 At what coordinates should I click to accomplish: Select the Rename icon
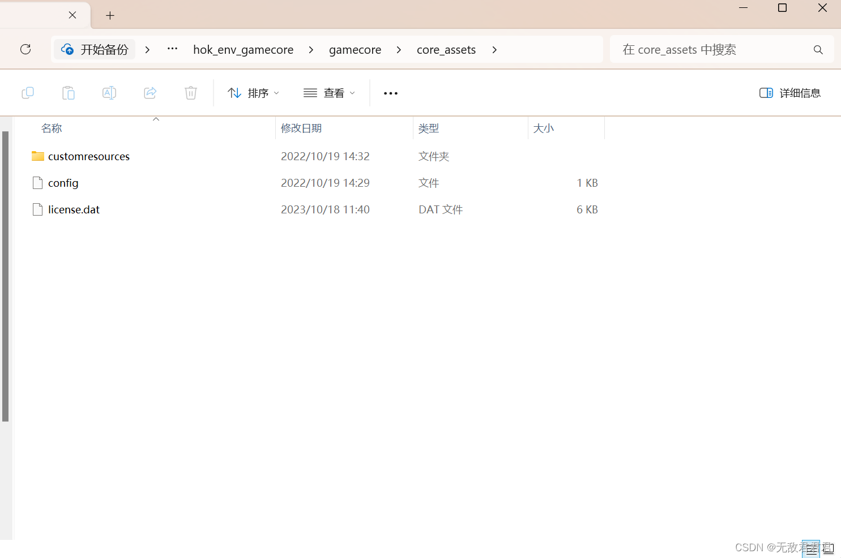click(x=109, y=92)
